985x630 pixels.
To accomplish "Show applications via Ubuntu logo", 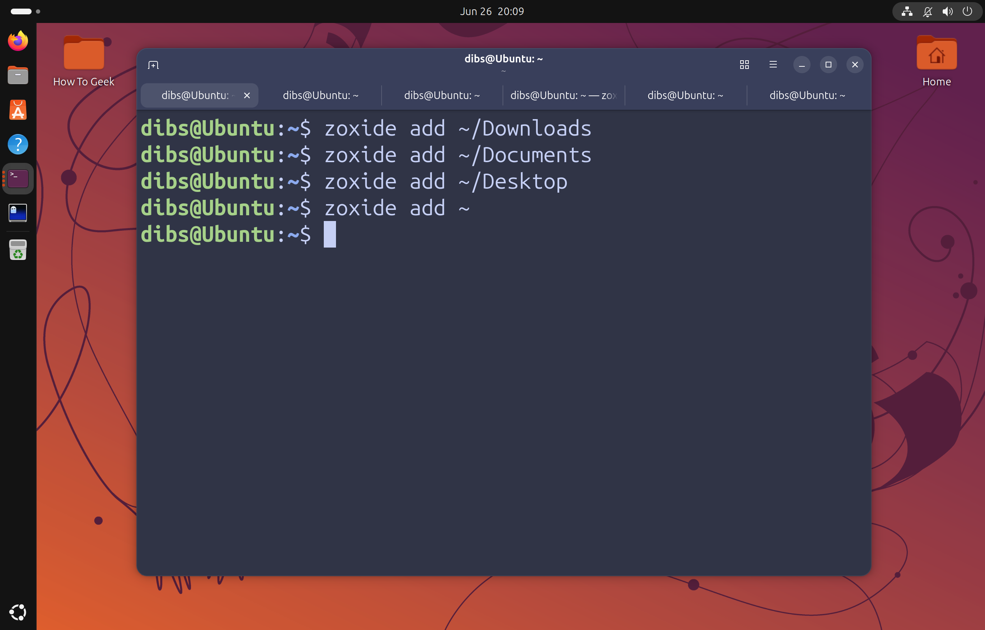I will [x=18, y=612].
